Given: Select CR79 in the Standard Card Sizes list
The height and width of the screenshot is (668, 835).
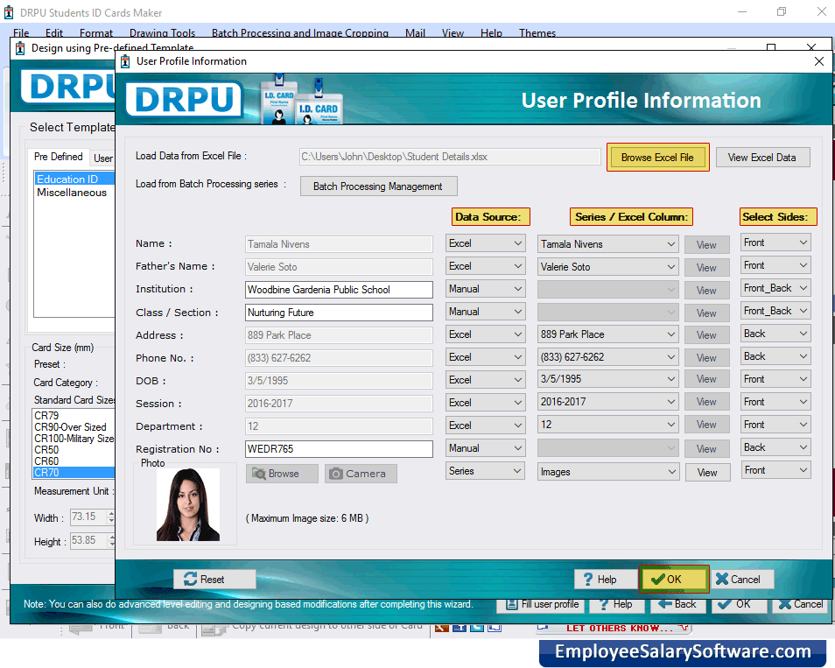Looking at the screenshot, I should [48, 414].
